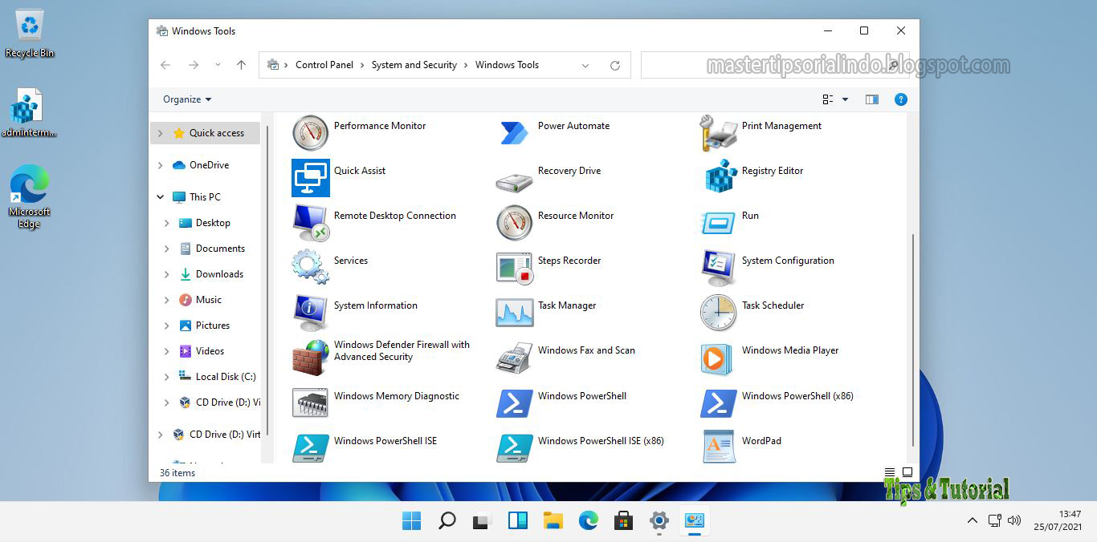The image size is (1097, 542).
Task: Refresh the Windows Tools view
Action: 615,65
